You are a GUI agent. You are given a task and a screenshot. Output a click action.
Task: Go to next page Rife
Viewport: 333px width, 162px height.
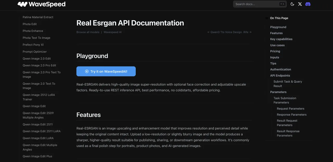point(247,32)
